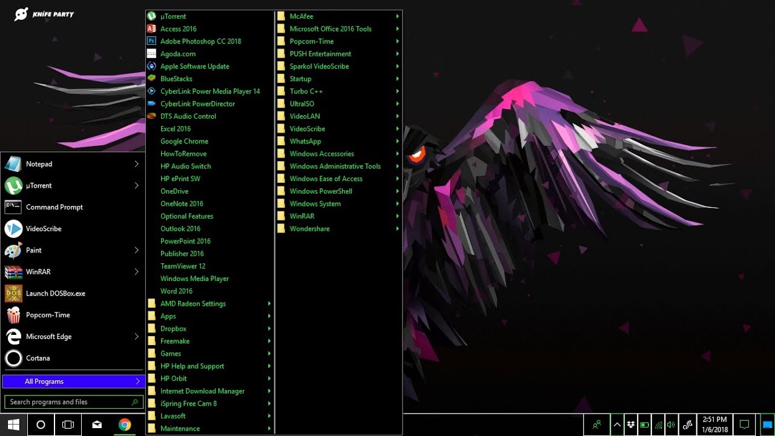Open CyberLink PowerDirector
Viewport: 775px width, 436px height.
[209, 104]
